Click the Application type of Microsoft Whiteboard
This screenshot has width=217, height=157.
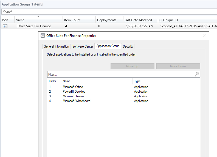(x=141, y=101)
